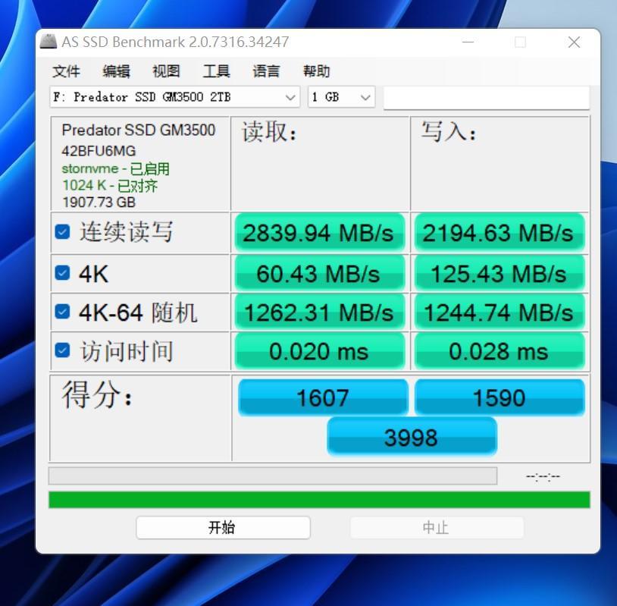Click the total score 3998

(x=412, y=437)
